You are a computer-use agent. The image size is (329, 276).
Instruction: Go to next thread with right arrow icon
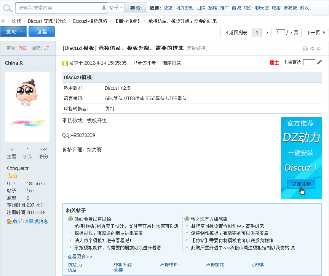coord(319,48)
